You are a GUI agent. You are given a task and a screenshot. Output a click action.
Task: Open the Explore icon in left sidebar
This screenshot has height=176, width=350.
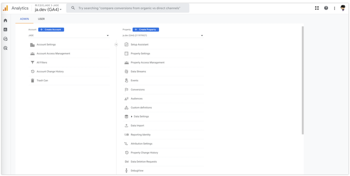pyautogui.click(x=5, y=39)
